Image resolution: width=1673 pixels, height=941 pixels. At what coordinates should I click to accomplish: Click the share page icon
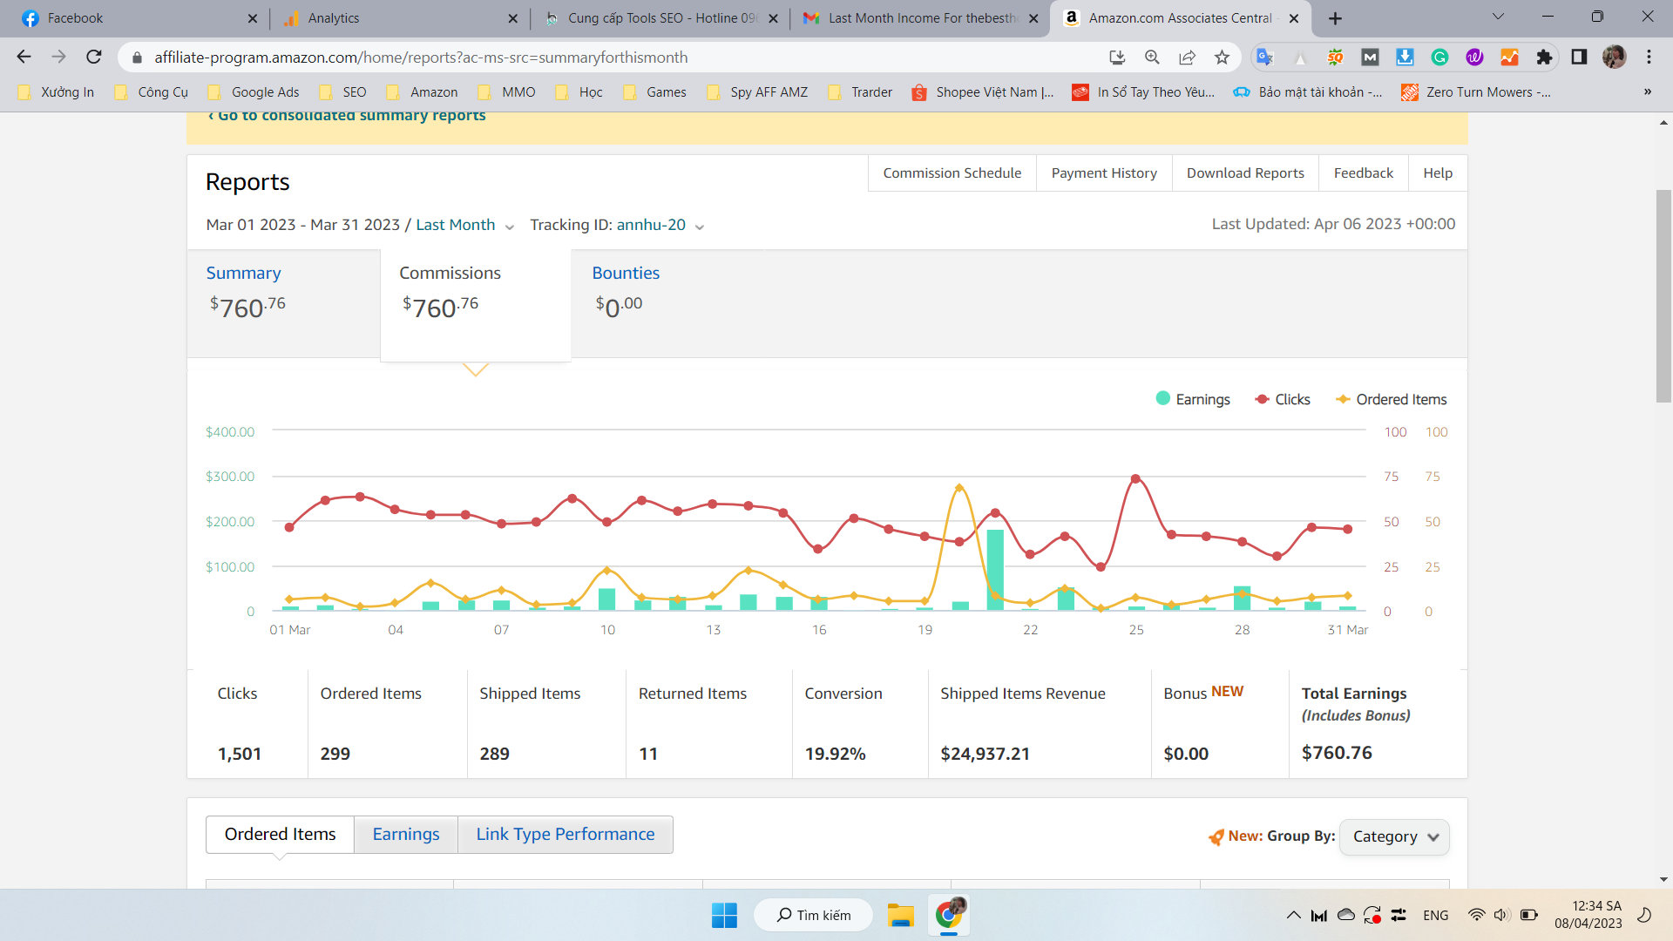point(1187,57)
